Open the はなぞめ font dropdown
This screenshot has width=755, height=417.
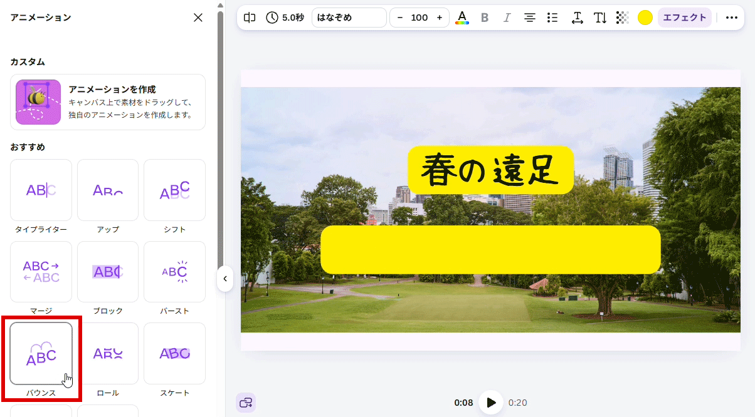click(349, 18)
